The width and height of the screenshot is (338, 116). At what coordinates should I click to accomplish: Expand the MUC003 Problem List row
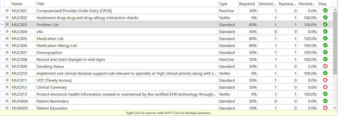click(7, 25)
